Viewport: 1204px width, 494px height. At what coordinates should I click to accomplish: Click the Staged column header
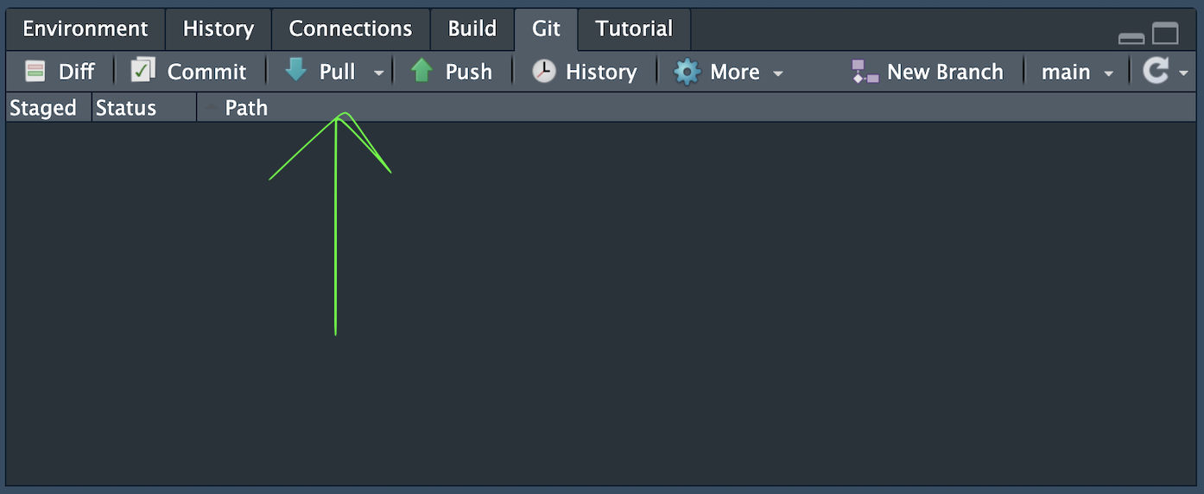pos(43,108)
